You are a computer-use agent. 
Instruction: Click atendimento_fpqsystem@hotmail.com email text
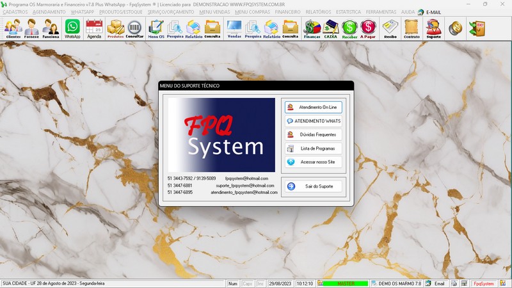click(x=244, y=193)
